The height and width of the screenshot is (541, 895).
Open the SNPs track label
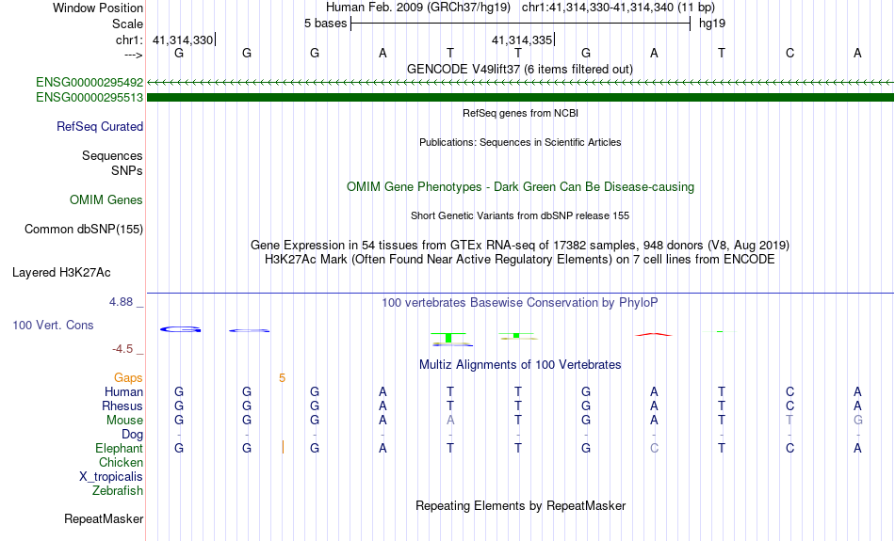click(x=127, y=170)
